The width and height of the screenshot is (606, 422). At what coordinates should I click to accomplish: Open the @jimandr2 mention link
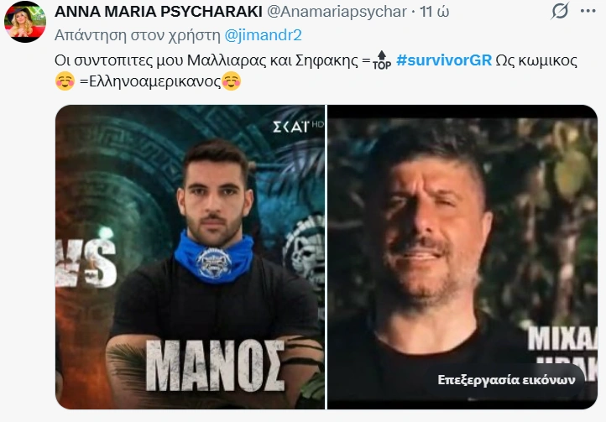point(263,35)
